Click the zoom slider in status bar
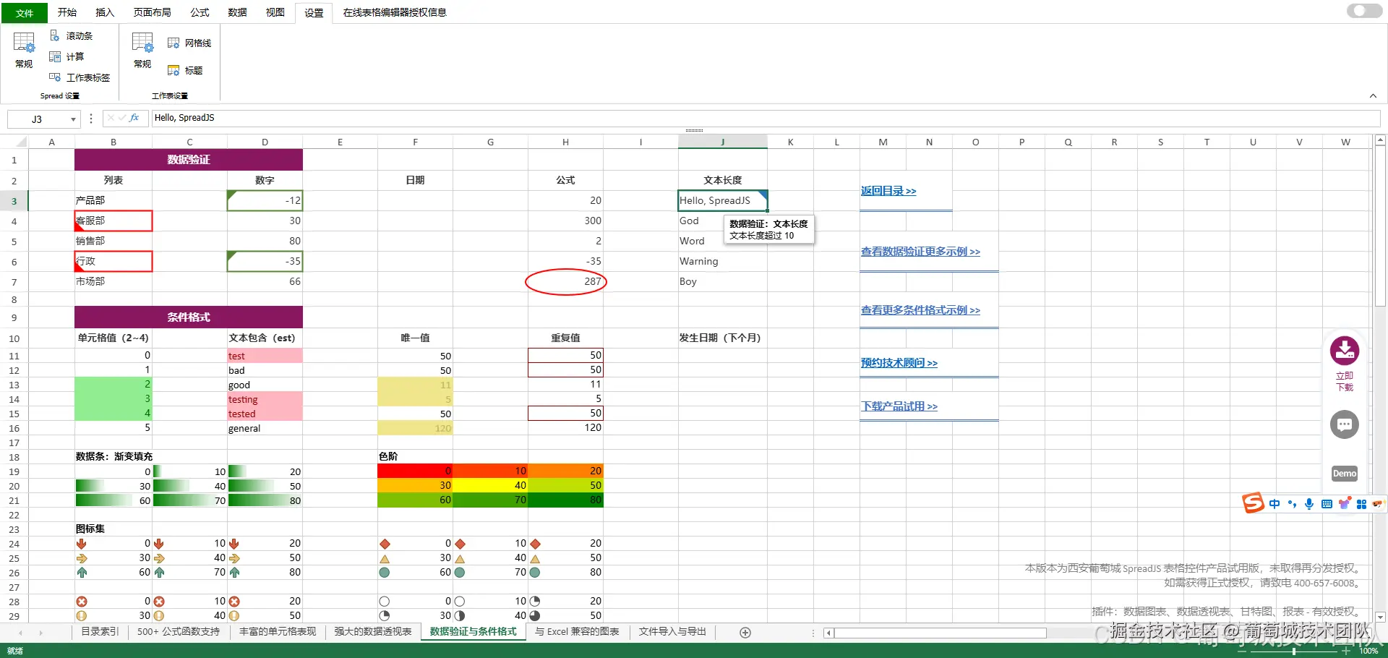This screenshot has width=1388, height=658. pyautogui.click(x=1294, y=651)
